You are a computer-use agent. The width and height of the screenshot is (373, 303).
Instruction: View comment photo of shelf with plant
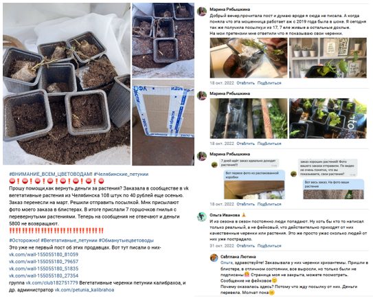point(328,58)
